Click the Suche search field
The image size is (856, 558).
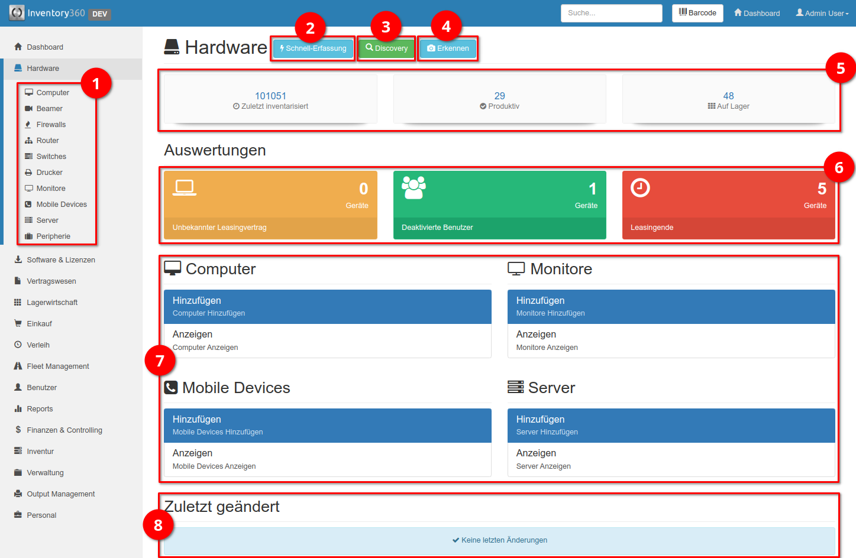(x=611, y=12)
